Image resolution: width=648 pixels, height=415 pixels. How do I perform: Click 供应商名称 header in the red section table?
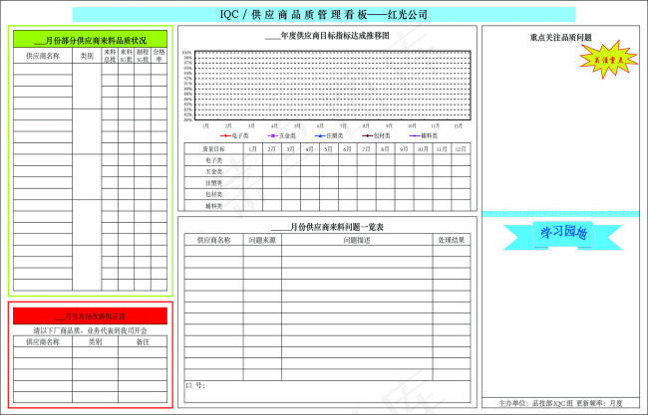pos(43,342)
